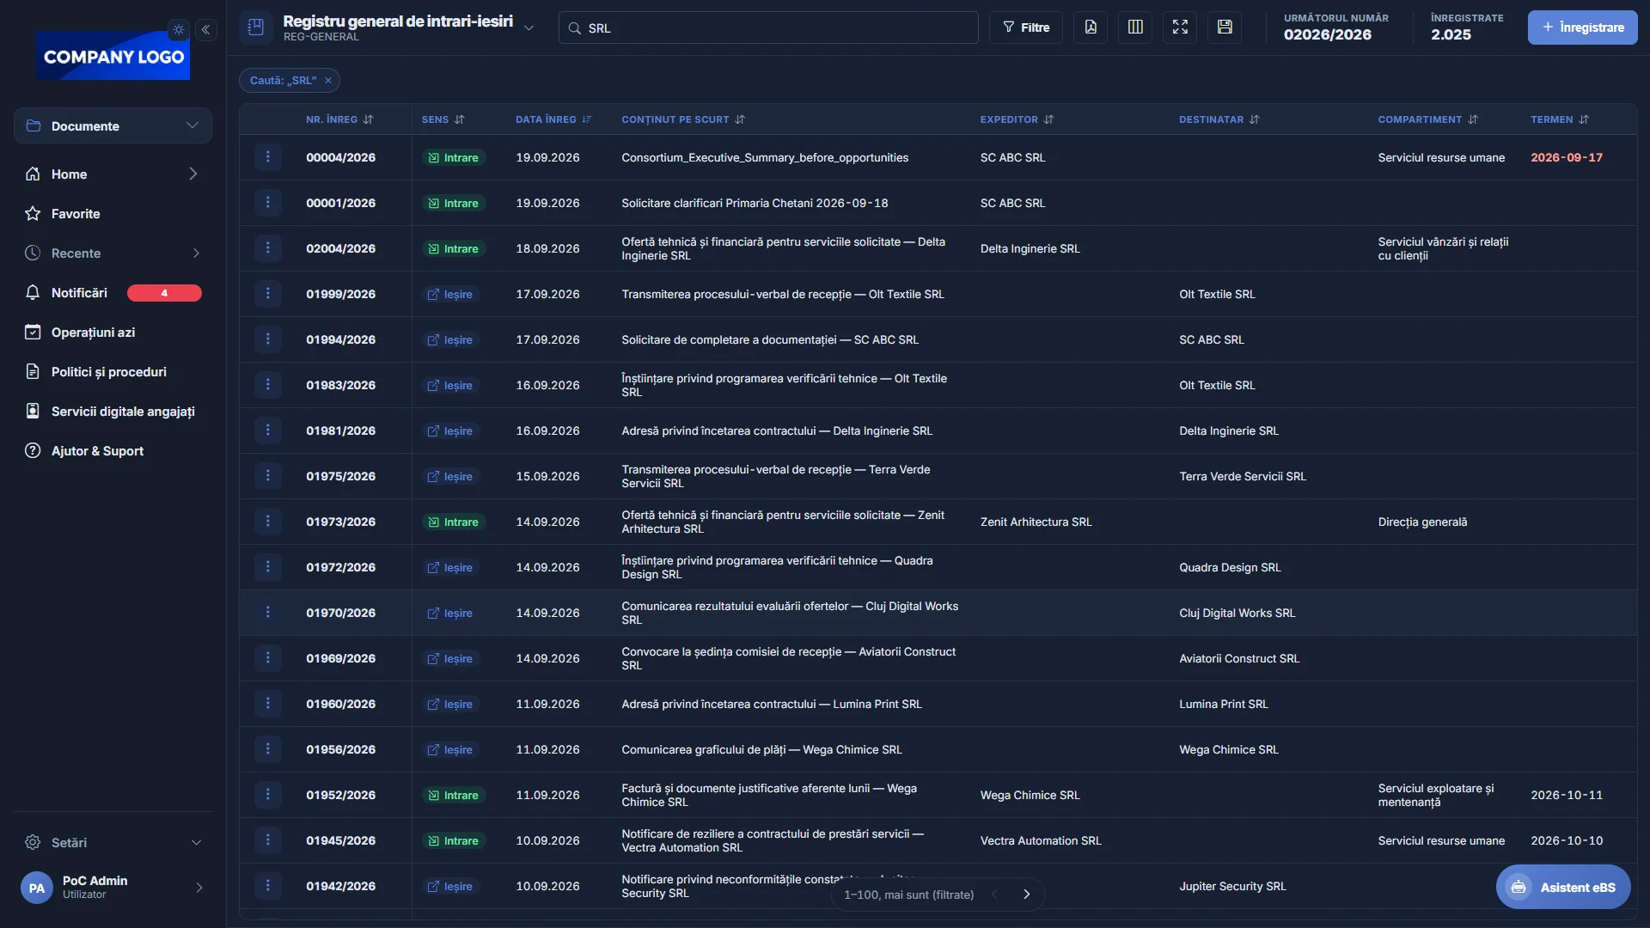Toggle fullscreen view icon
This screenshot has height=928, width=1650.
[x=1180, y=27]
